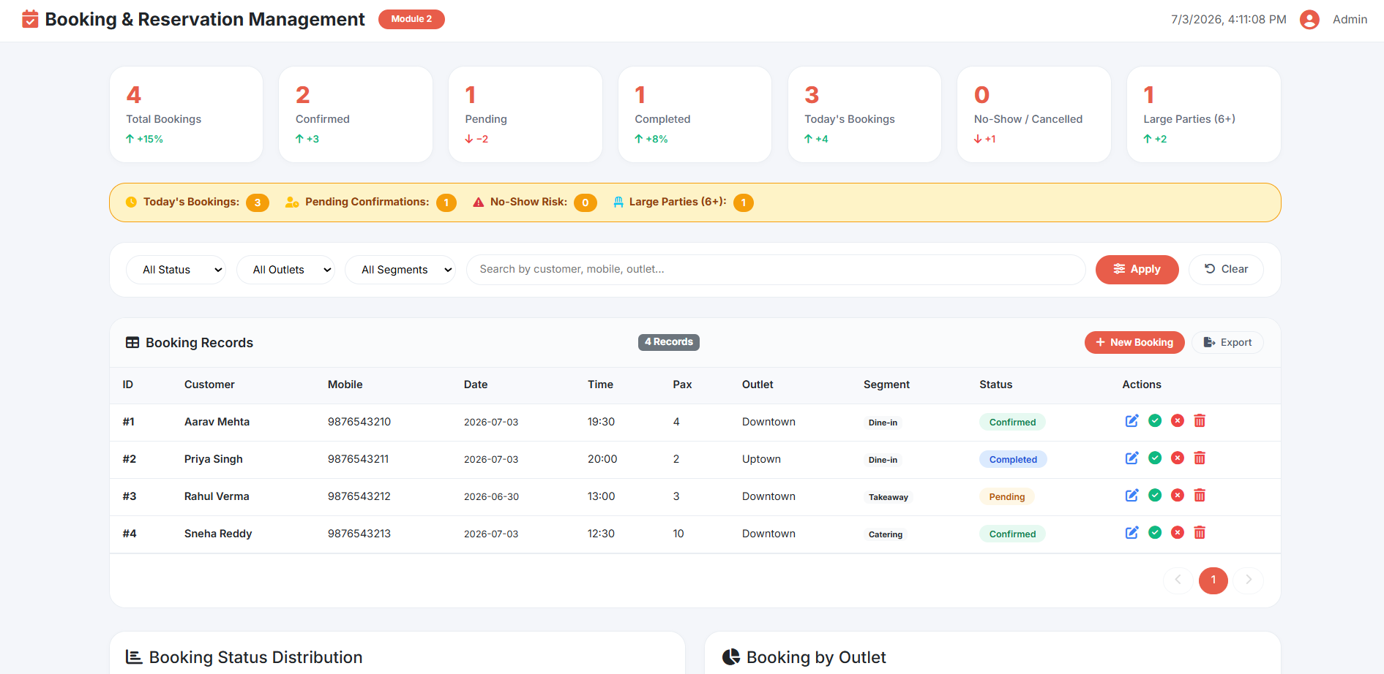Screen dimensions: 1384x674
Task: Cancel Rahul Verma's booking with red X
Action: (1178, 496)
